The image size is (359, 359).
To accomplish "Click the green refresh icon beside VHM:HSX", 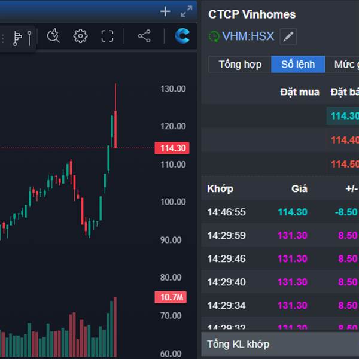I will click(x=214, y=36).
